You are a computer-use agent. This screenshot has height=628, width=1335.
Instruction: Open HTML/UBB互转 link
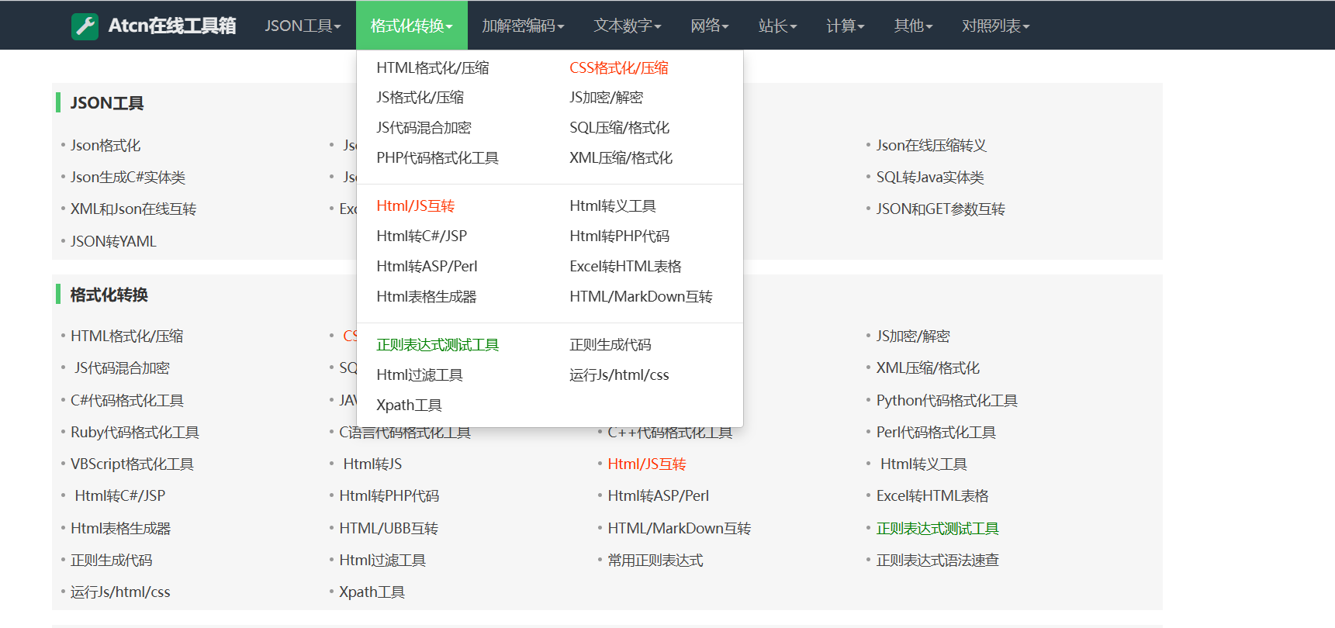pyautogui.click(x=389, y=528)
